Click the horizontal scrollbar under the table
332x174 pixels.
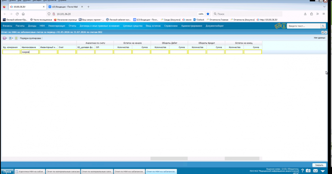(x=132, y=158)
